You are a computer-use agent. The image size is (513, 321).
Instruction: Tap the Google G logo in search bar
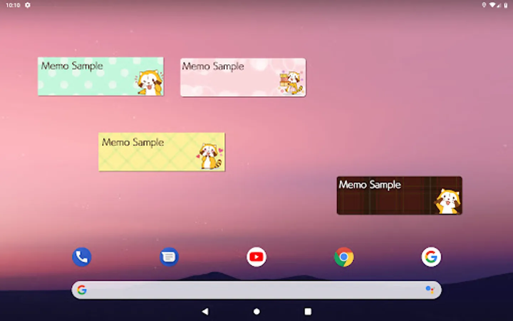[82, 290]
